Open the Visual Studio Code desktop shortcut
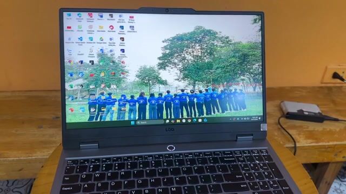 pyautogui.click(x=80, y=40)
